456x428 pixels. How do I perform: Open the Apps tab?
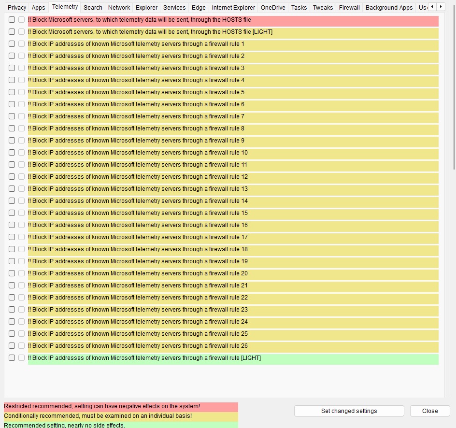pyautogui.click(x=38, y=7)
